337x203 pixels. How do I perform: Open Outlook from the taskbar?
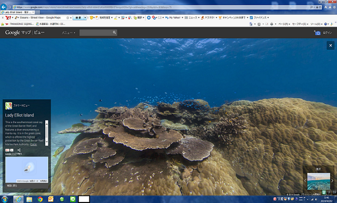click(x=51, y=199)
